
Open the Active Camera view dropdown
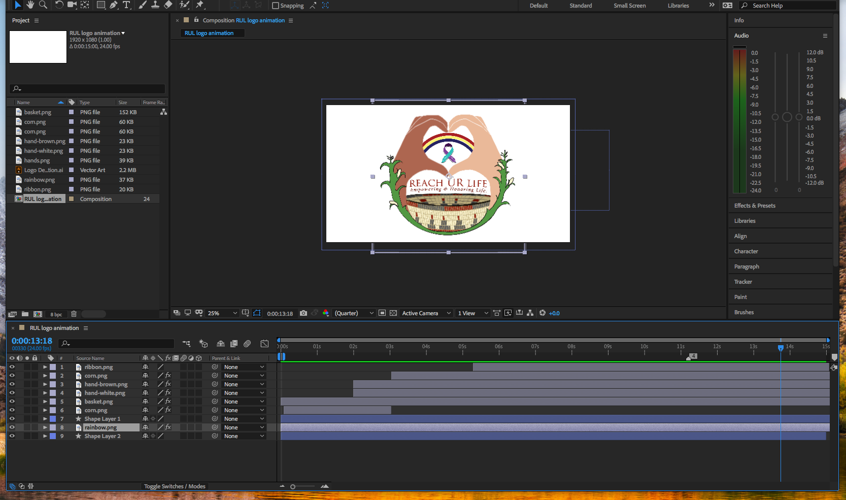[426, 313]
